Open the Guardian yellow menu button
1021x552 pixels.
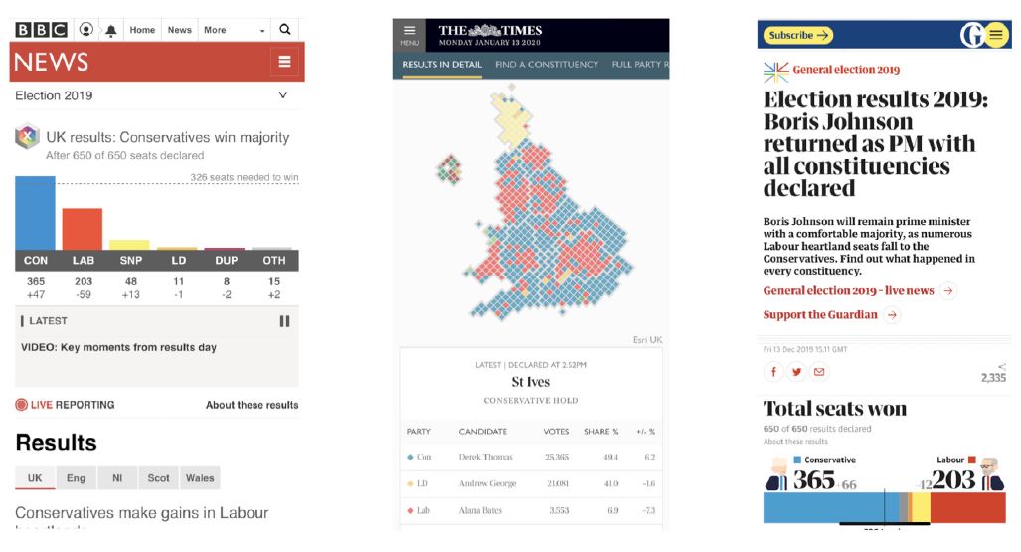pos(996,35)
